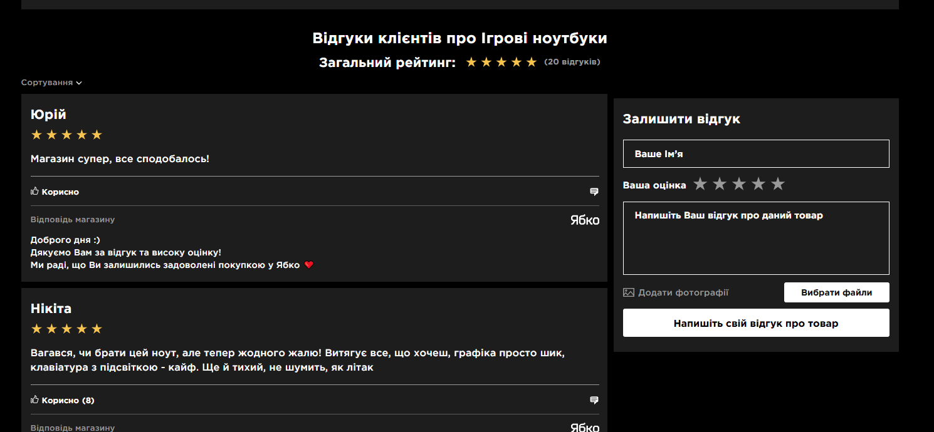Click Нікіта's five-star rating
This screenshot has height=432, width=934.
click(x=66, y=329)
